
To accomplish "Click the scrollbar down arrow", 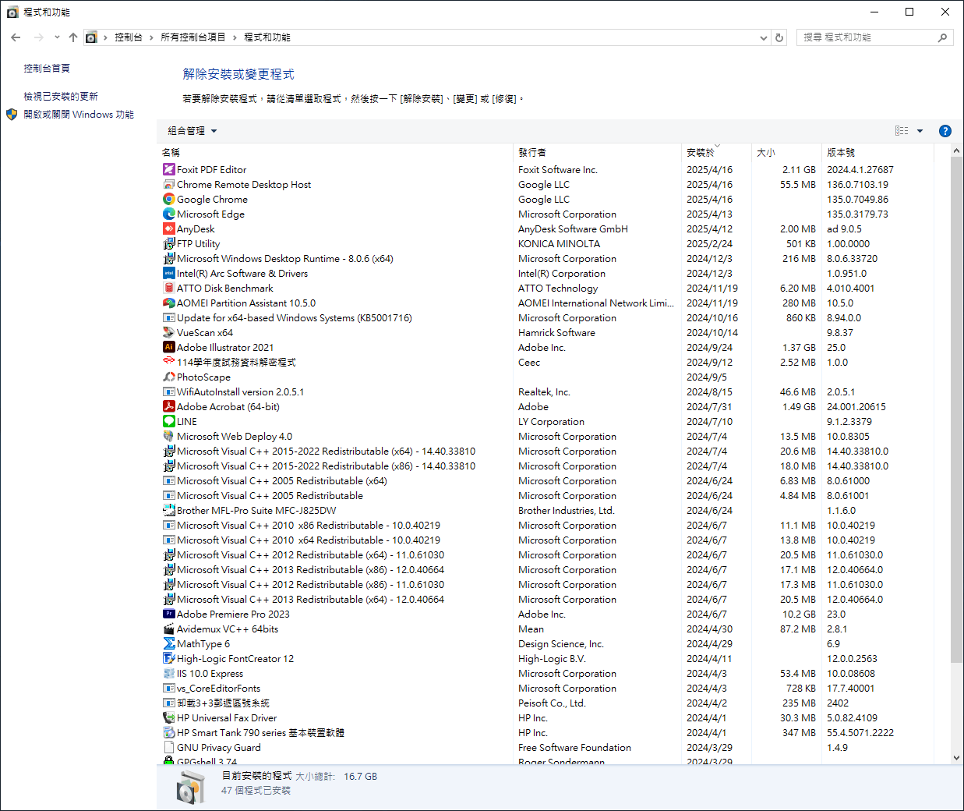I will 957,757.
